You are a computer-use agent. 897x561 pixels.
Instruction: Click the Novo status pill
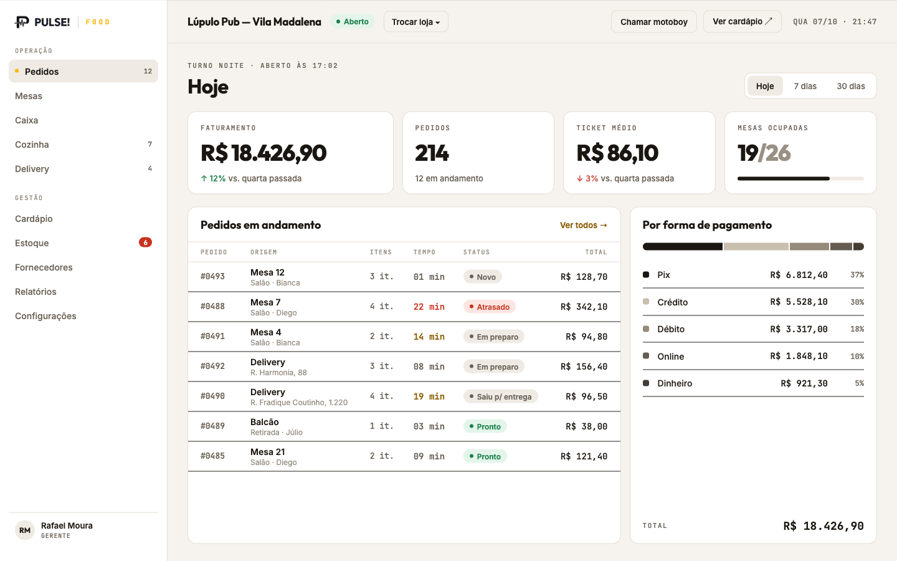(483, 277)
